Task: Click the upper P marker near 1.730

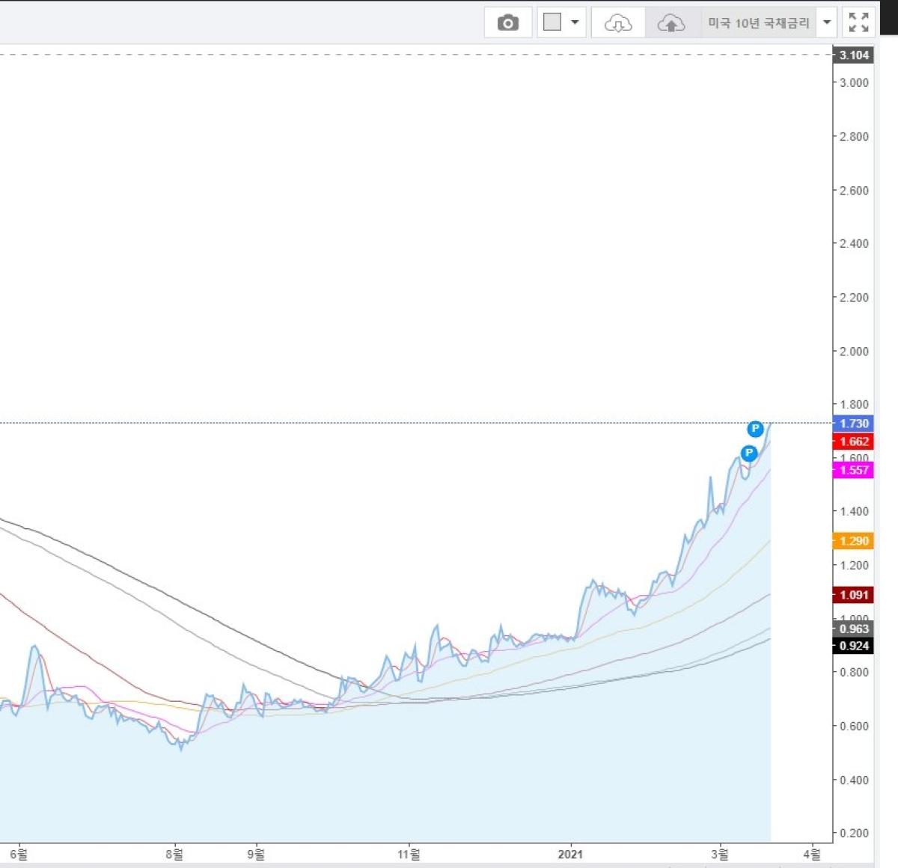Action: pos(756,429)
